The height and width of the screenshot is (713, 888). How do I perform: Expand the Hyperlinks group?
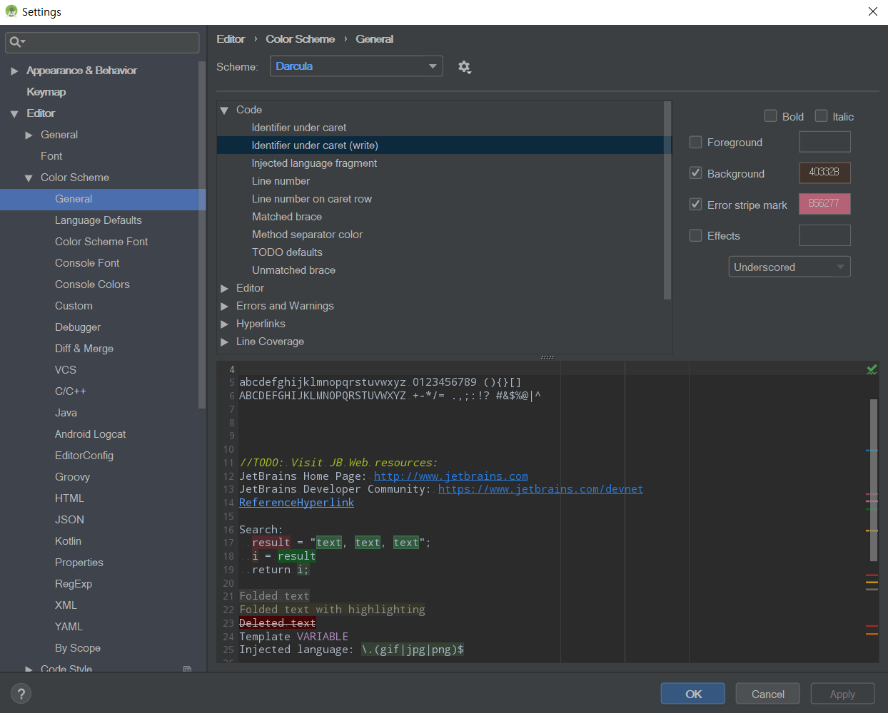click(224, 324)
